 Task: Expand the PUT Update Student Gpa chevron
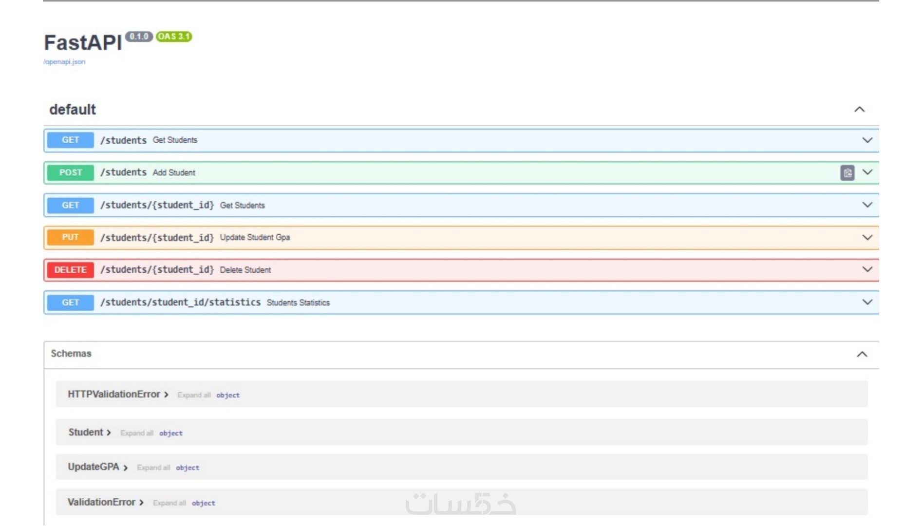[x=867, y=238]
